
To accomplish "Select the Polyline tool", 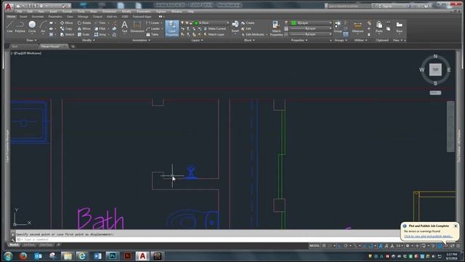I will (x=20, y=27).
